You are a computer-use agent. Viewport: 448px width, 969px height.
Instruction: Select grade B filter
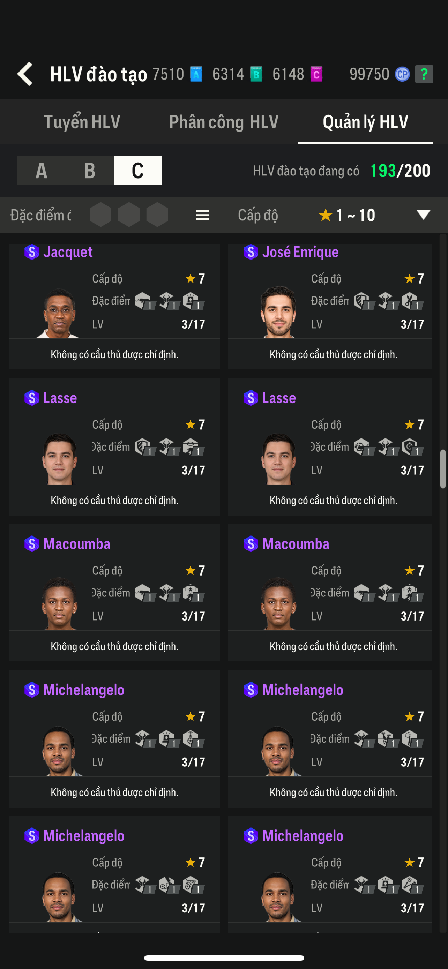[90, 171]
